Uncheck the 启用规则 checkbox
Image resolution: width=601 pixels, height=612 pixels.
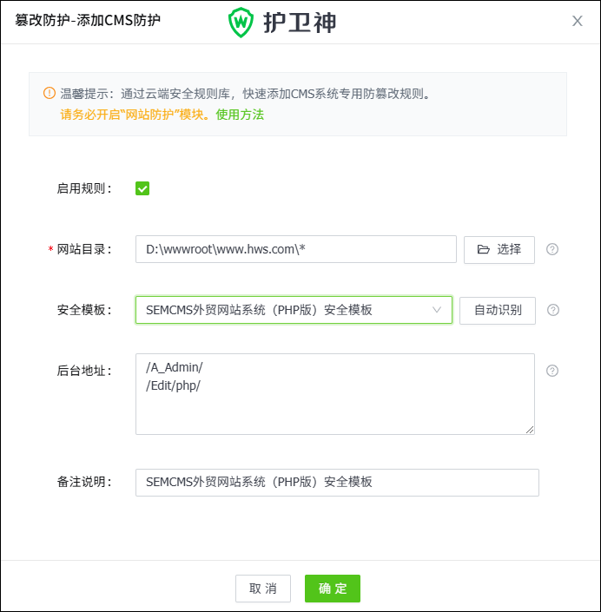(x=142, y=188)
